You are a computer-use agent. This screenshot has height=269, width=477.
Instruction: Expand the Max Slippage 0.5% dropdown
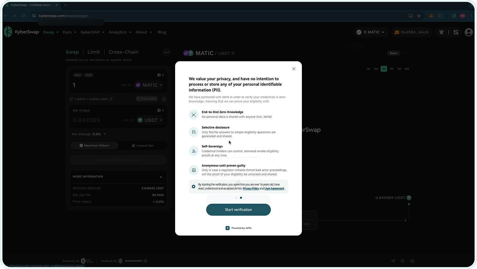(x=99, y=134)
